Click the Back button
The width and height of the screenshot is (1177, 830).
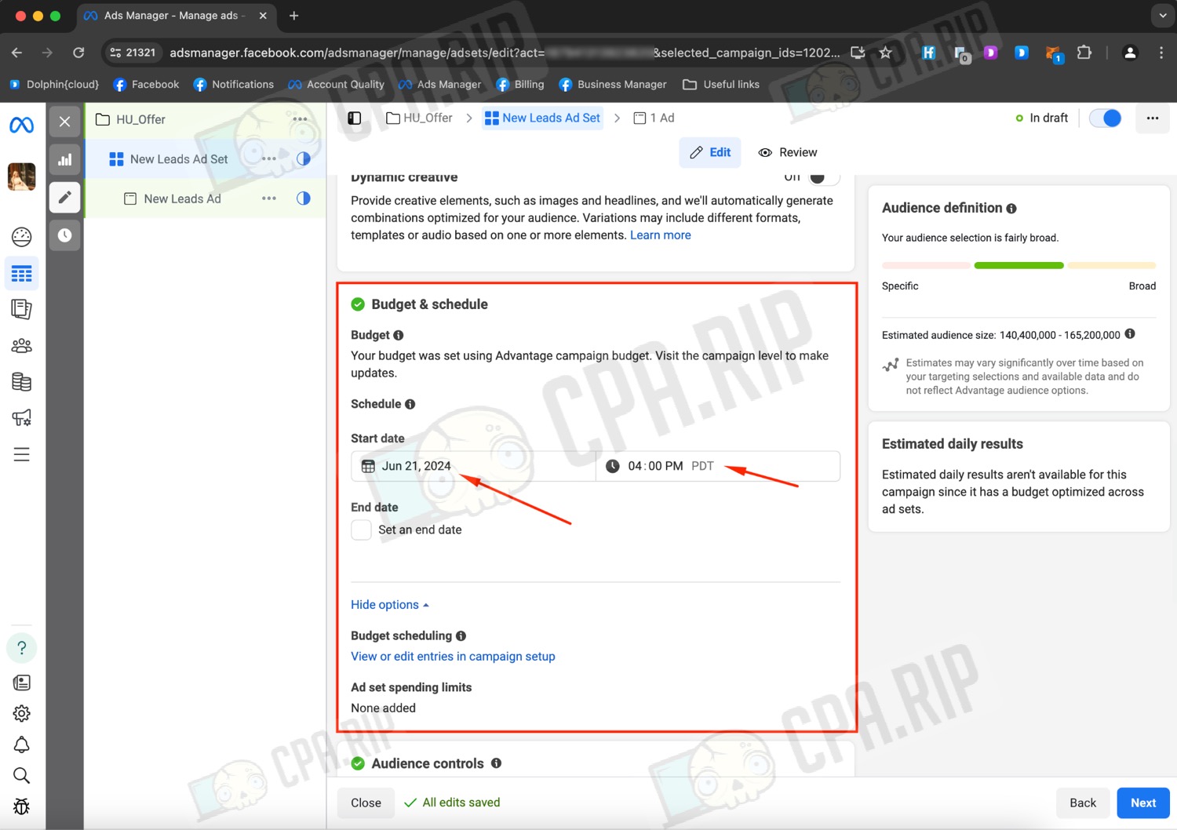(x=1083, y=803)
